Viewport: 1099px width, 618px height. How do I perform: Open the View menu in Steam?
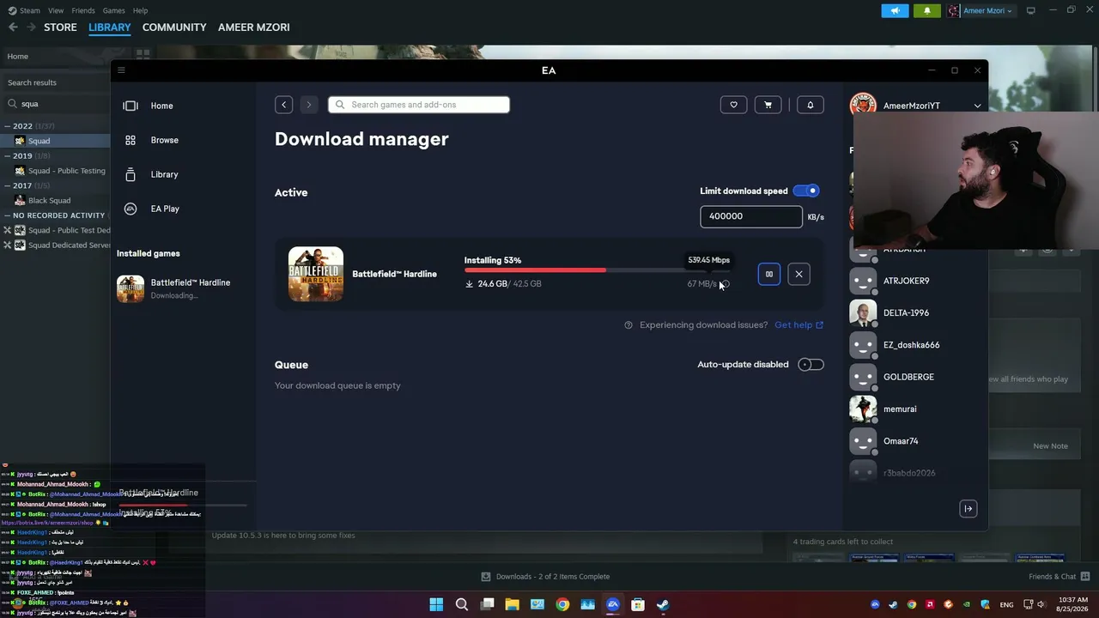(56, 10)
